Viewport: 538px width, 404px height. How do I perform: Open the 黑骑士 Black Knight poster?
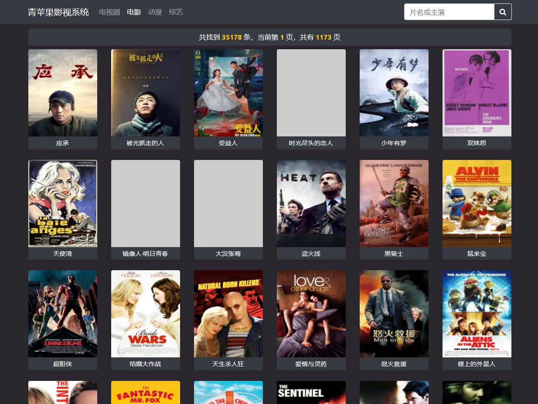394,204
